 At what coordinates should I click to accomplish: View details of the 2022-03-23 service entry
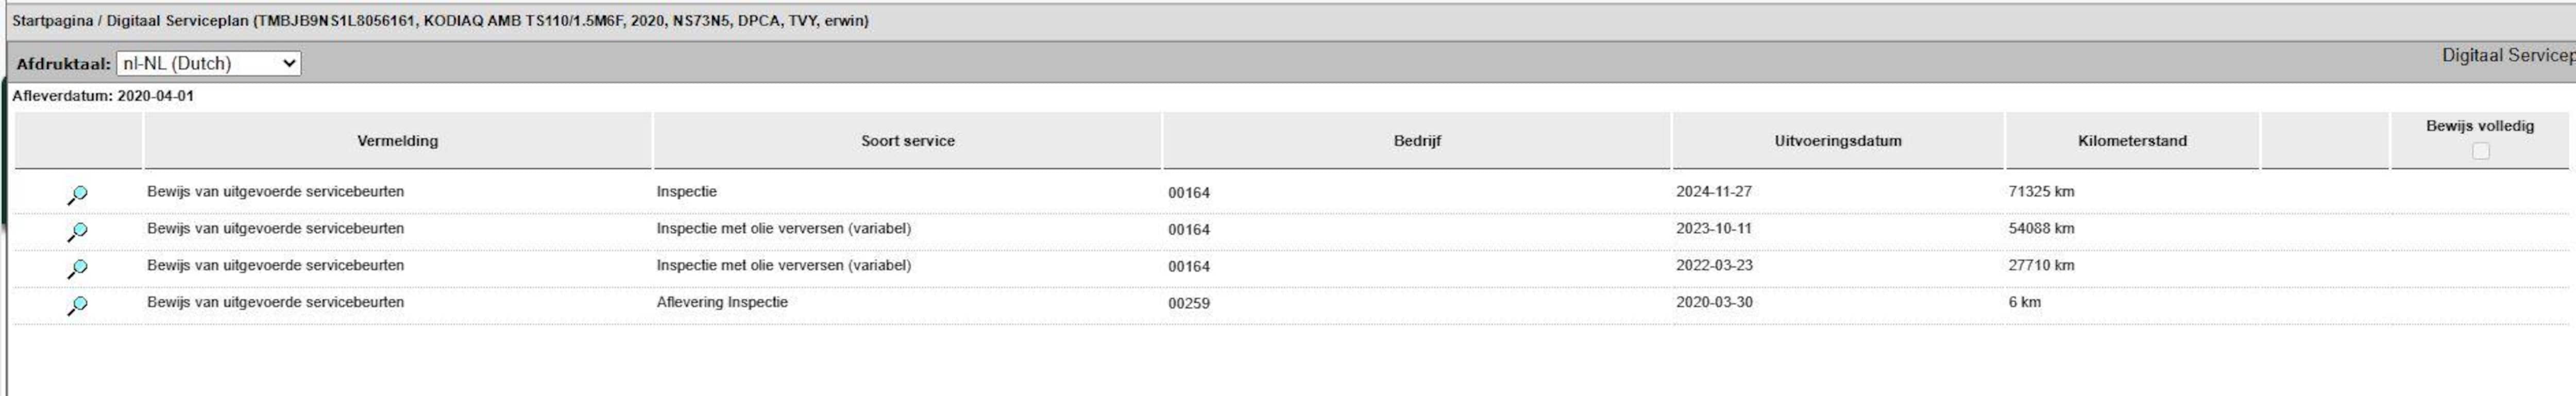point(77,269)
